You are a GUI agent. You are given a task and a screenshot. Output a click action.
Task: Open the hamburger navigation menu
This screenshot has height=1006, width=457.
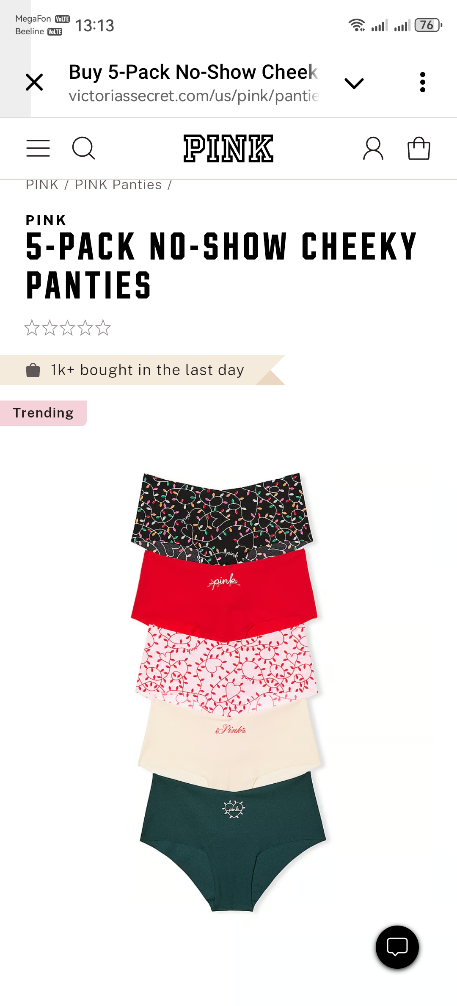coord(38,148)
